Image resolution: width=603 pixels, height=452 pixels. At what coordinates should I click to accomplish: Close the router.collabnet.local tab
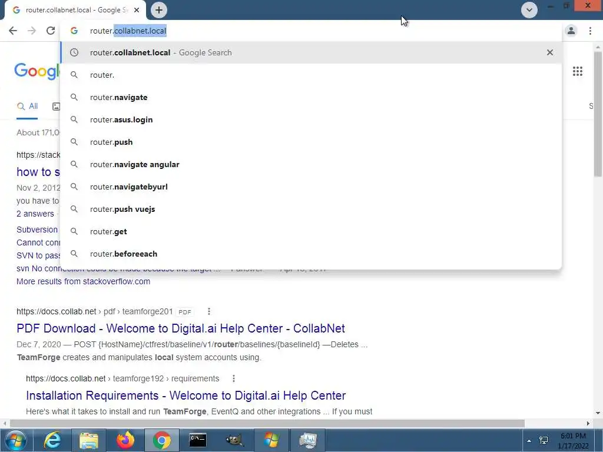click(137, 10)
